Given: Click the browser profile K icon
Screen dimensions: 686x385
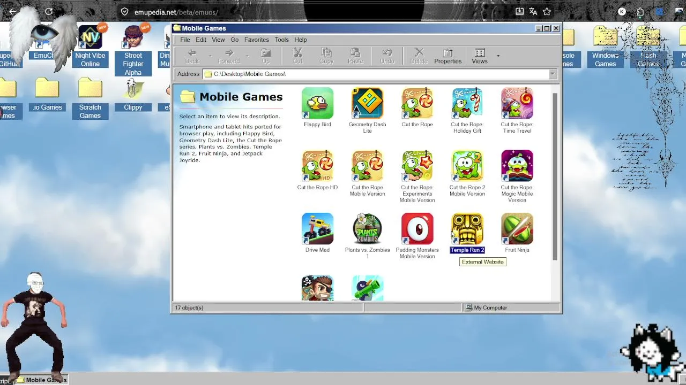Looking at the screenshot, I should coord(622,12).
